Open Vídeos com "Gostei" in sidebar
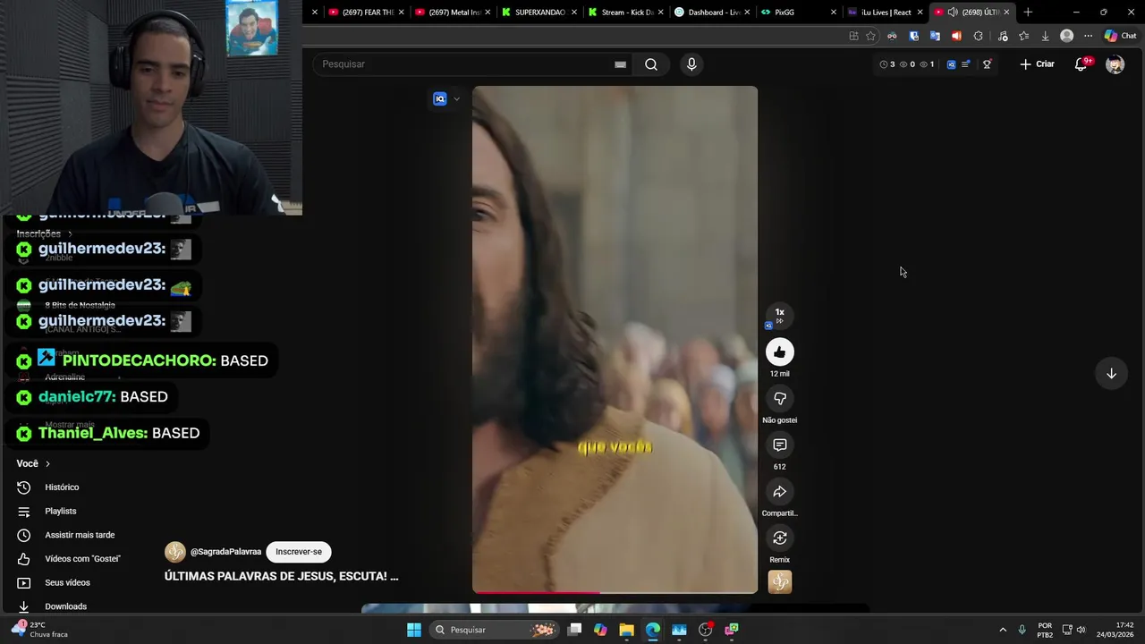Image resolution: width=1145 pixels, height=644 pixels. [82, 559]
